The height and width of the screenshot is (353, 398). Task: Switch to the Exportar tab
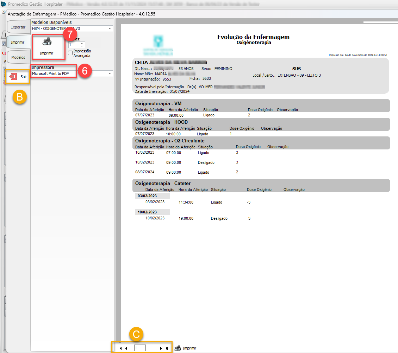tap(18, 27)
